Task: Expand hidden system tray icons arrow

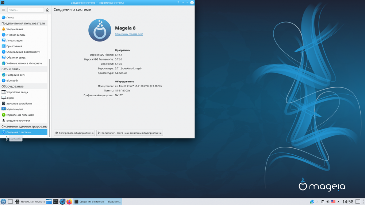Action: 338,201
